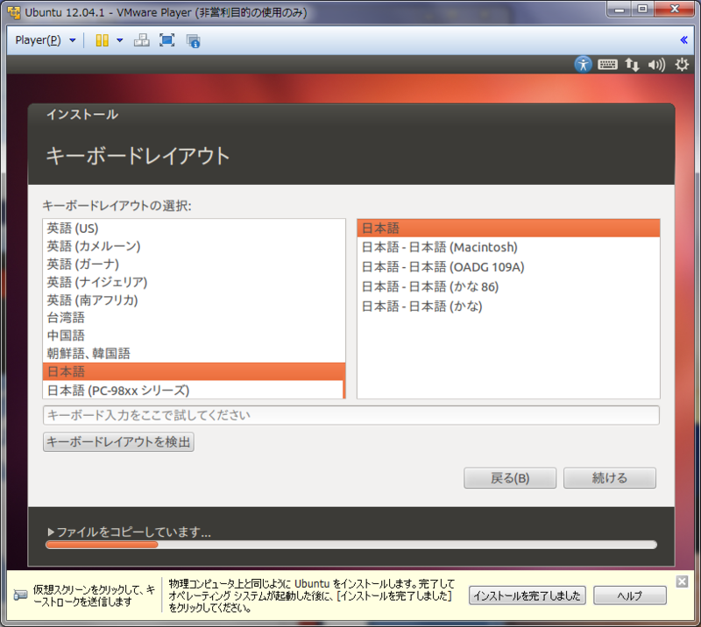This screenshot has height=627, width=701.
Task: Click the インストールを完了しました button
Action: click(528, 595)
